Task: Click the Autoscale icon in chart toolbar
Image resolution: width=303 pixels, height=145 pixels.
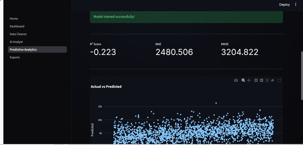Action: click(267, 80)
